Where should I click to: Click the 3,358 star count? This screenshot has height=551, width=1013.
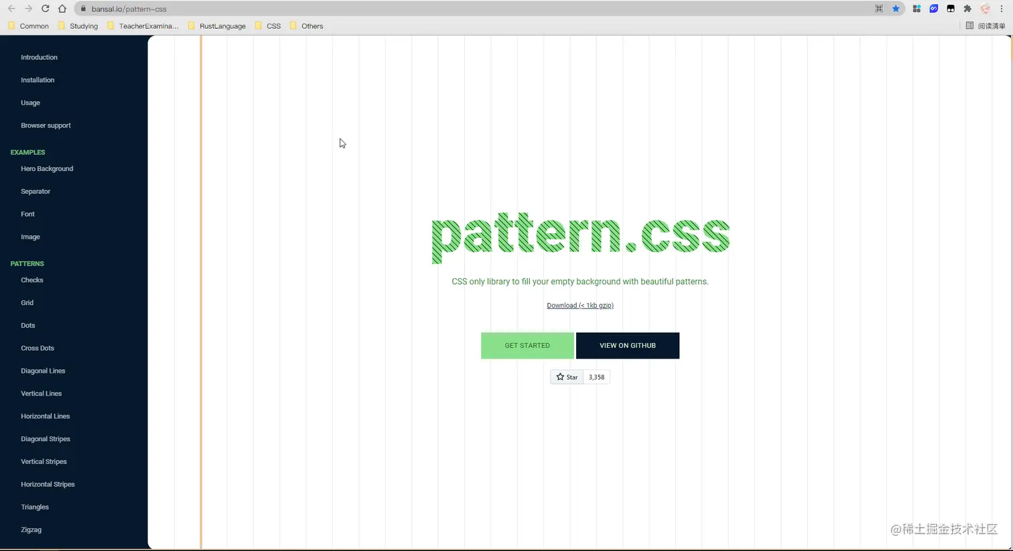pos(596,377)
